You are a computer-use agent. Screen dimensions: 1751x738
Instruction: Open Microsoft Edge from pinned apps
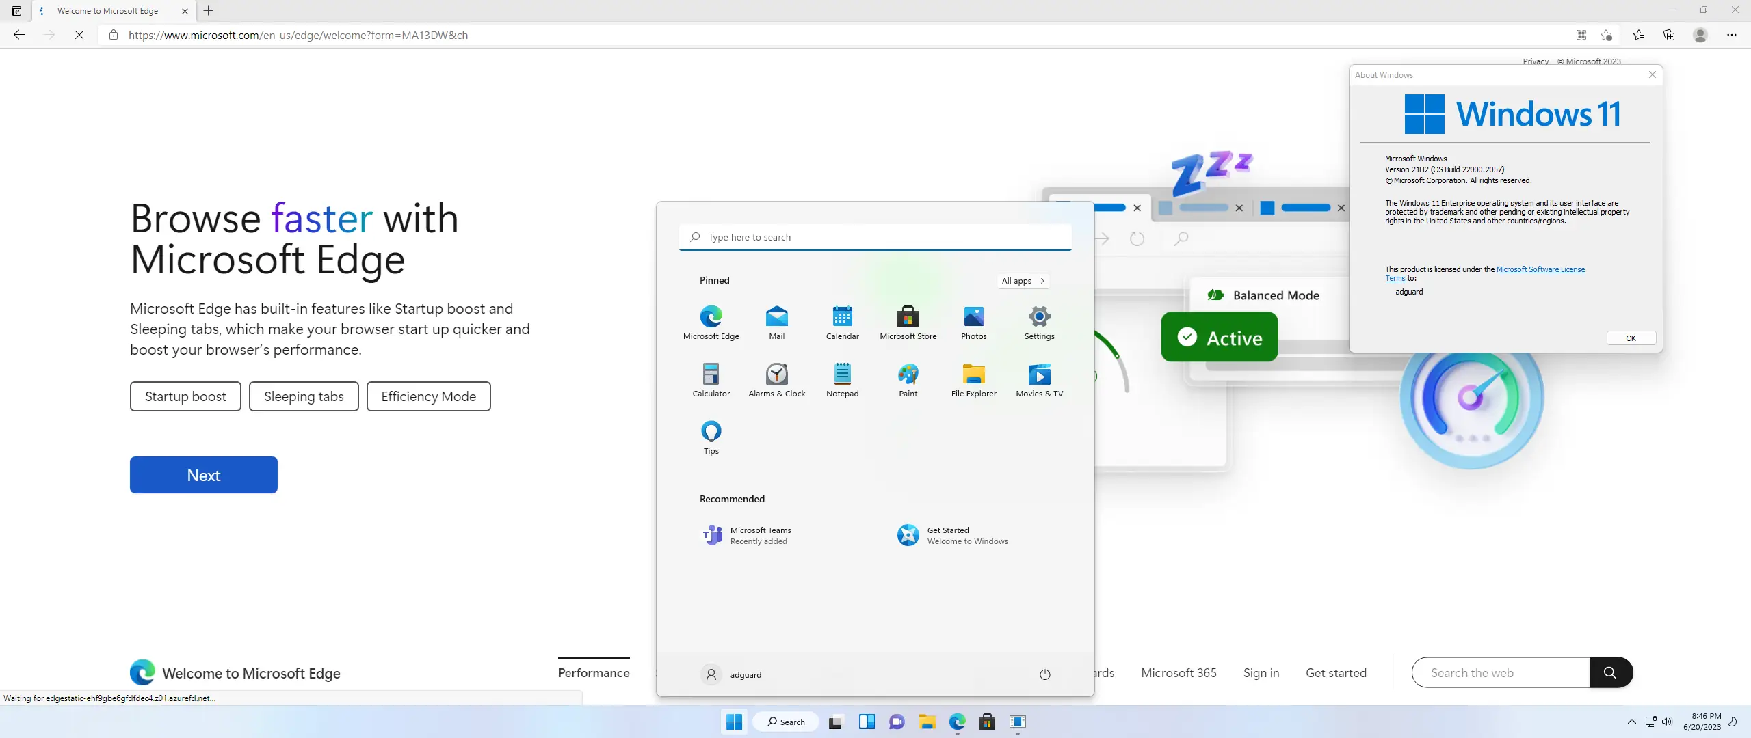711,322
